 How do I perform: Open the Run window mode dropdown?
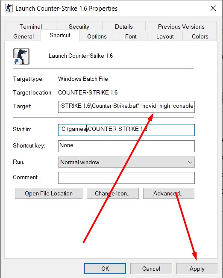tap(126, 162)
